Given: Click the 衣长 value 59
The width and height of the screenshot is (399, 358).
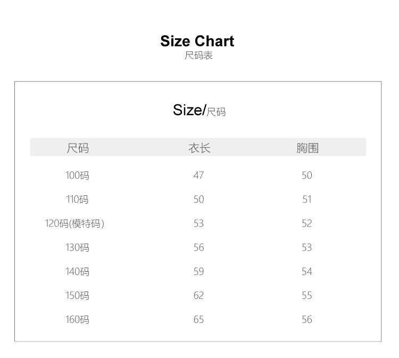Looking at the screenshot, I should (198, 271).
